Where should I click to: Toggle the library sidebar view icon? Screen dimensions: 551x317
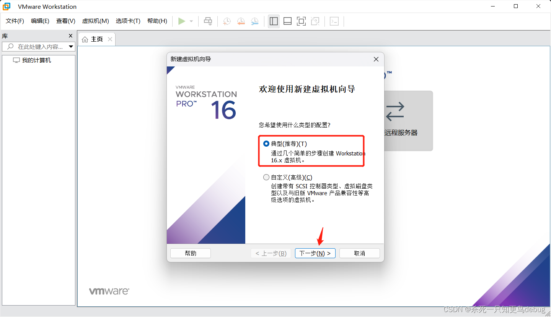click(x=274, y=21)
